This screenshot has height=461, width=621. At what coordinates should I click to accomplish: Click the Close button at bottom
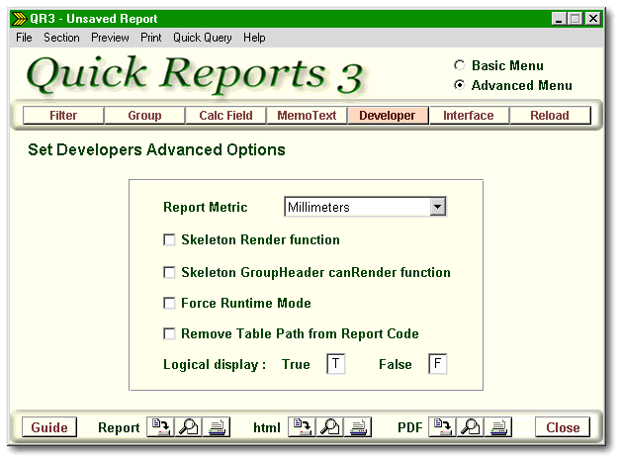click(x=563, y=427)
